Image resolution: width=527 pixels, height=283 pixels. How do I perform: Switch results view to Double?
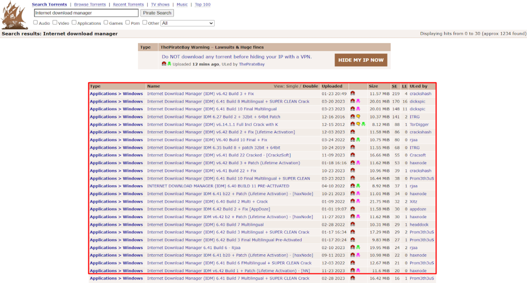310,86
